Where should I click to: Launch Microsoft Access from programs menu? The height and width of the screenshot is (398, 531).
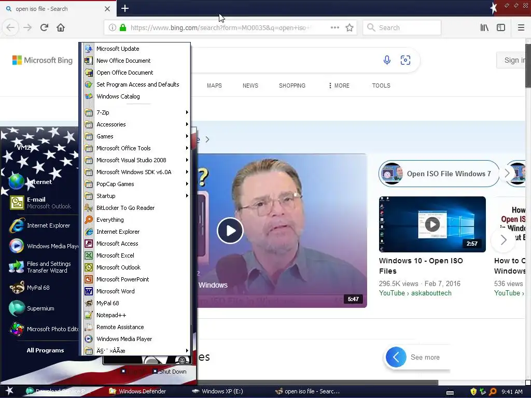[x=135, y=244]
